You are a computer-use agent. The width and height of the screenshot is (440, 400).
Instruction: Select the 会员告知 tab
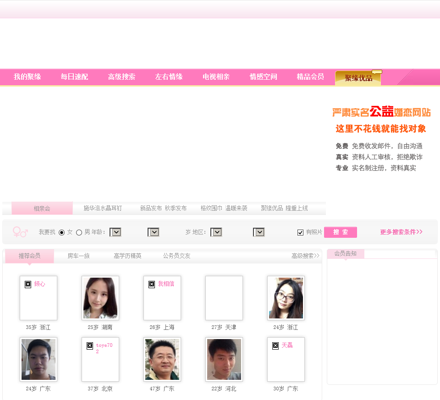pyautogui.click(x=346, y=253)
